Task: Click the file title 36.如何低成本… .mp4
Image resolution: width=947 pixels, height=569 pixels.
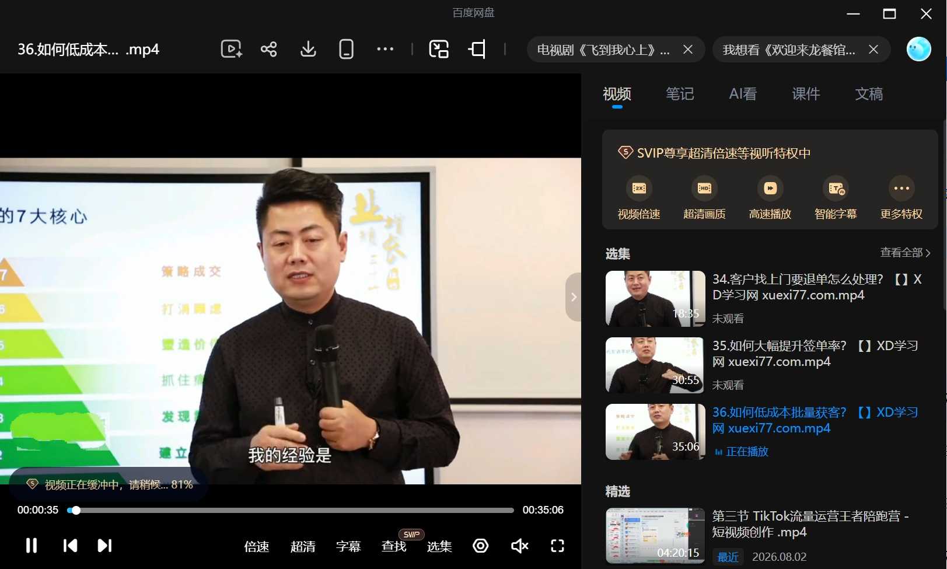Action: (x=88, y=50)
